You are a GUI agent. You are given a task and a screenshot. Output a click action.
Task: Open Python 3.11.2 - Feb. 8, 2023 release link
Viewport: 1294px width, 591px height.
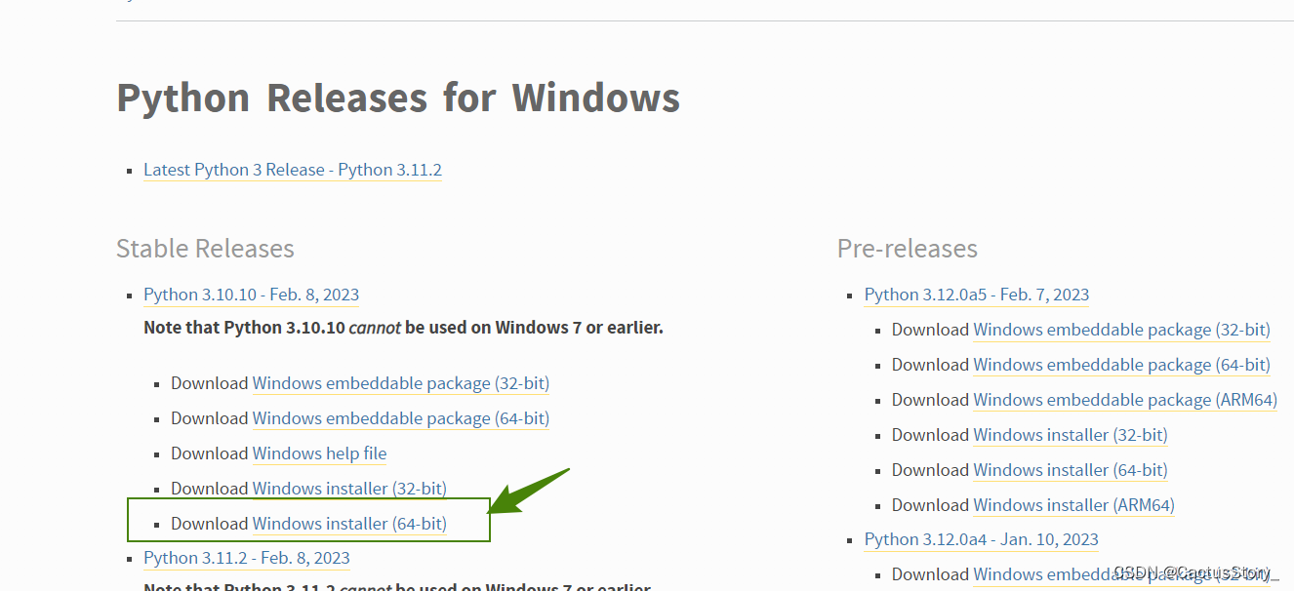[247, 558]
